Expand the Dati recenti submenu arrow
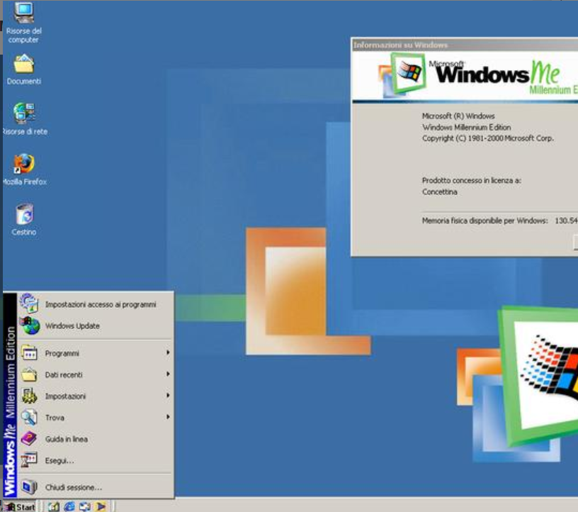Viewport: 578px width, 512px height. [x=168, y=374]
